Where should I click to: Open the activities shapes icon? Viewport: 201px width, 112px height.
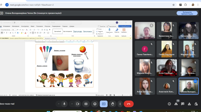click(x=189, y=104)
